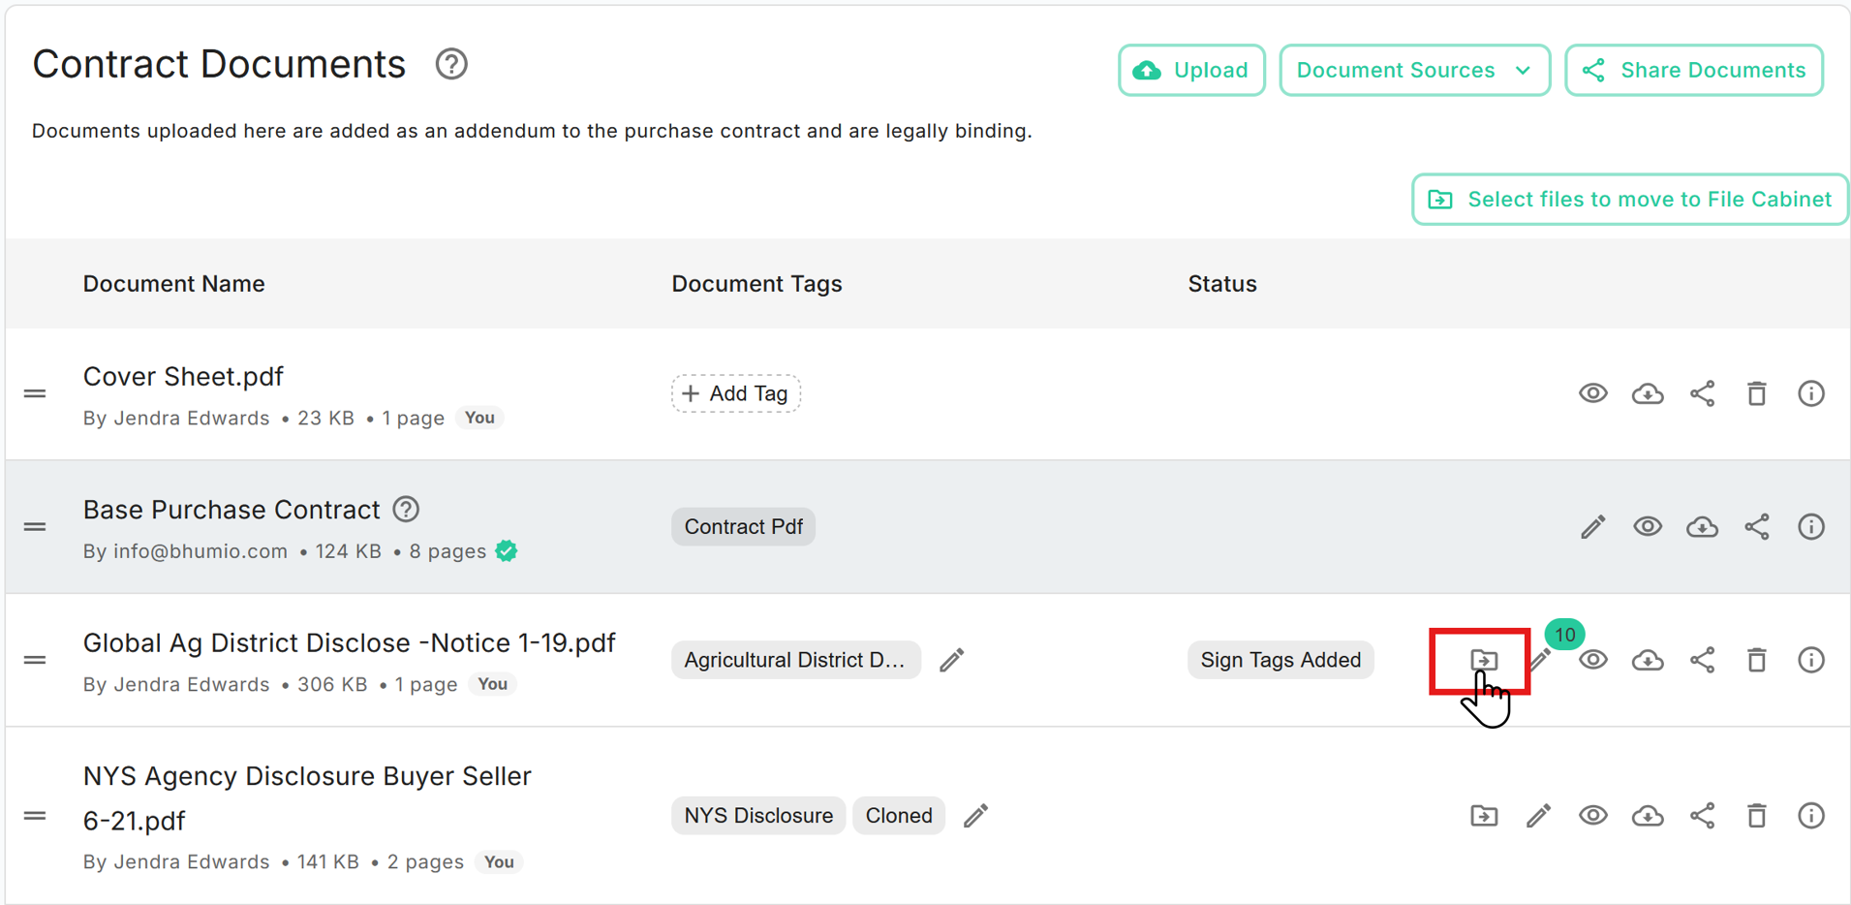This screenshot has width=1851, height=905.
Task: Open info for Cover Sheet.pdf
Action: click(1811, 393)
